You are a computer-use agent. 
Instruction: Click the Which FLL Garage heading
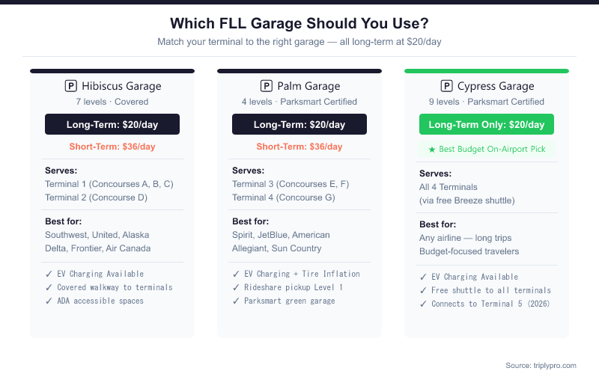click(299, 23)
